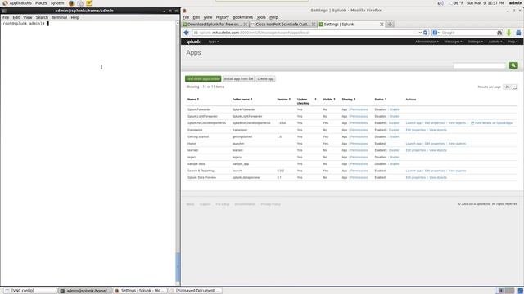
Task: Click the notes launcher icon in top panel
Action: click(x=89, y=3)
